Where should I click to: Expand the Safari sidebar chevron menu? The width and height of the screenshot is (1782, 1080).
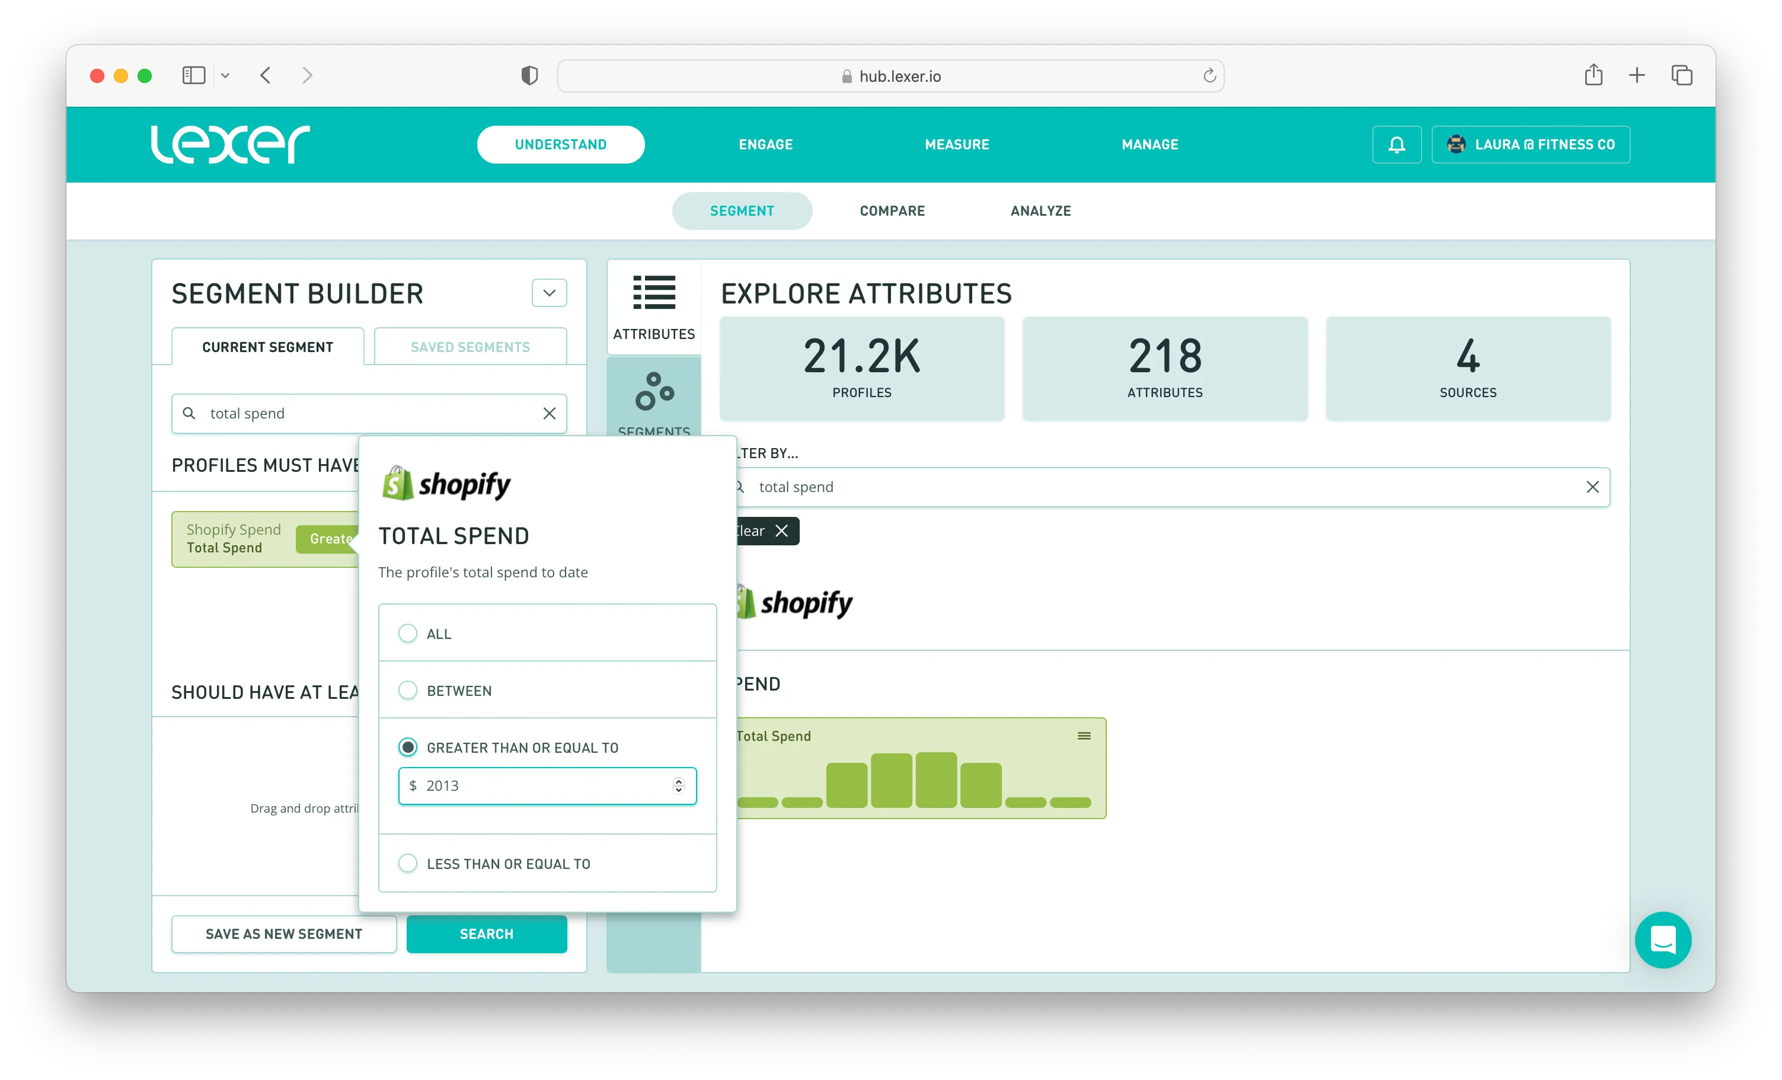click(225, 75)
